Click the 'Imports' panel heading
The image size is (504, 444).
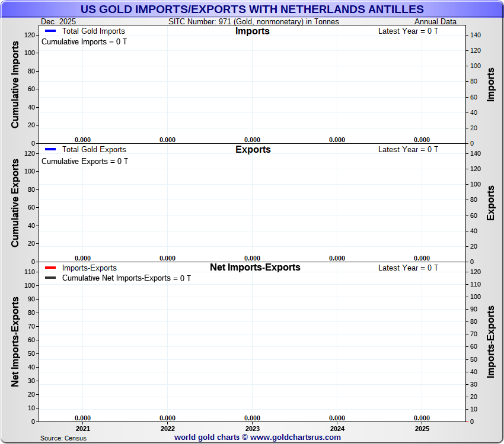253,31
